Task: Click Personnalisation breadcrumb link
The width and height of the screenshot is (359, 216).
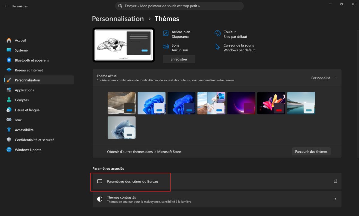Action: point(118,19)
